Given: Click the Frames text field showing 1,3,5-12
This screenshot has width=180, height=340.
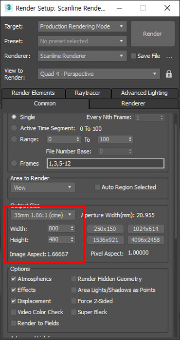Looking at the screenshot, I should 105,164.
